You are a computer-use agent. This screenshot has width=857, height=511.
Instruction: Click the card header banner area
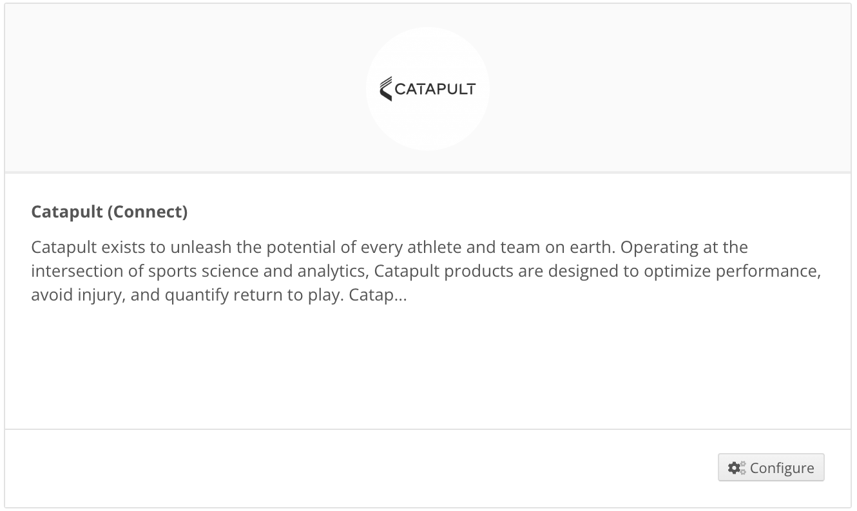pyautogui.click(x=193, y=88)
